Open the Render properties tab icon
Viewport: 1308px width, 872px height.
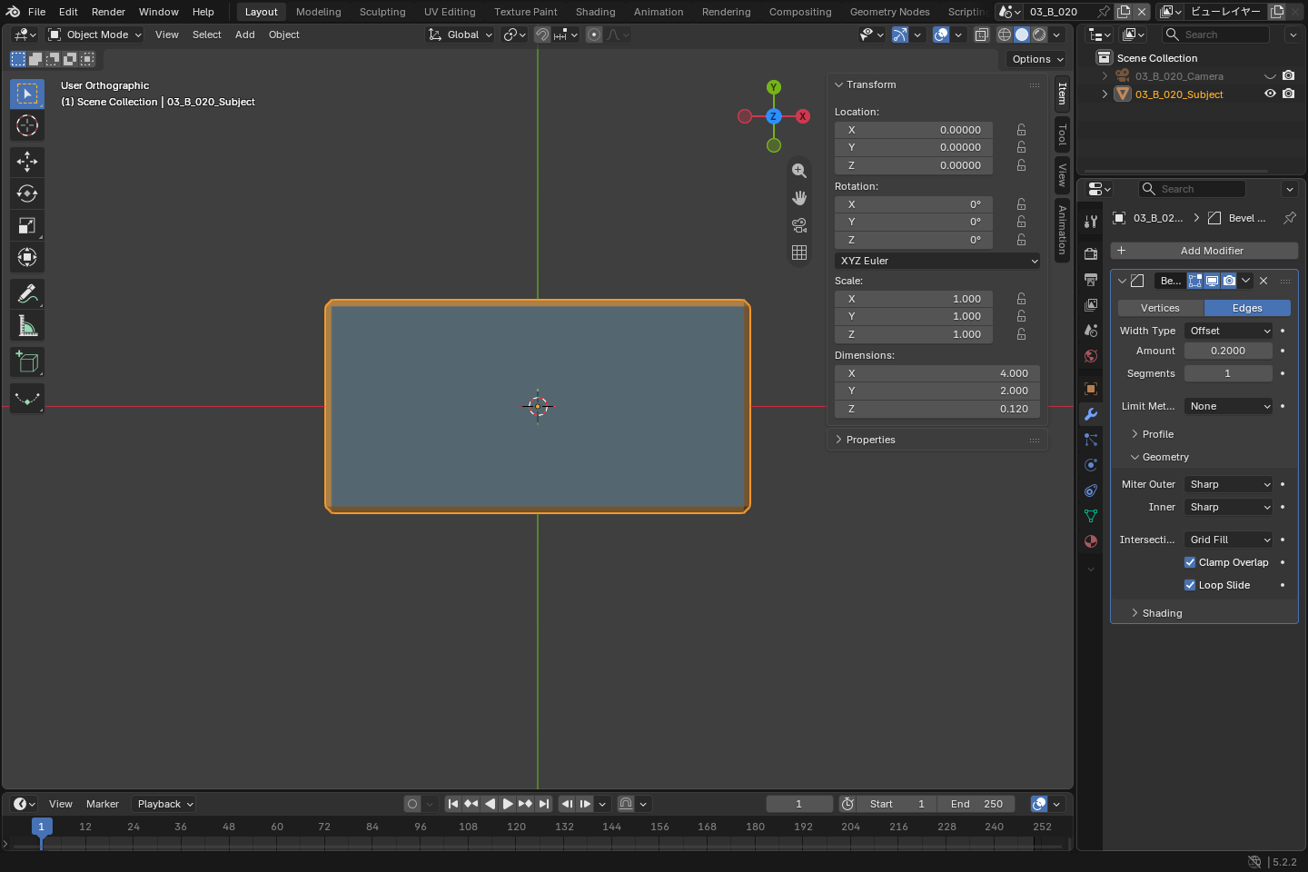pos(1091,254)
